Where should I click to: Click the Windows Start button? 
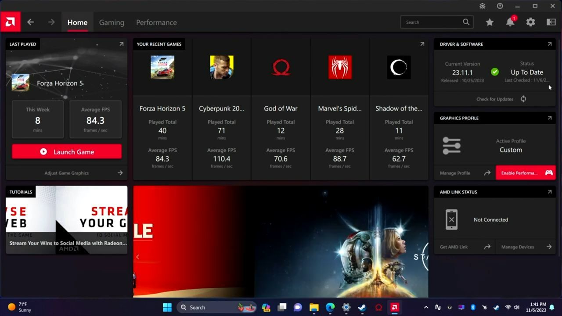click(x=167, y=307)
